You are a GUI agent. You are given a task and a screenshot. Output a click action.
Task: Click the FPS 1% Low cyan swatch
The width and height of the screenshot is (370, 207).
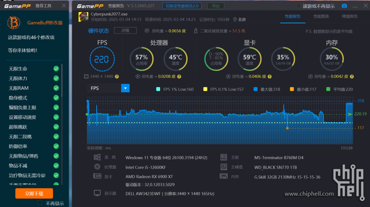tap(158, 89)
